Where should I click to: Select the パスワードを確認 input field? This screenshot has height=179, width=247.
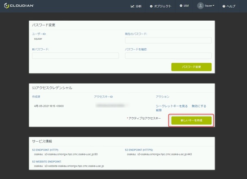(x=168, y=56)
